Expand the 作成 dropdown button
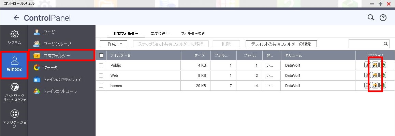 click(x=114, y=44)
